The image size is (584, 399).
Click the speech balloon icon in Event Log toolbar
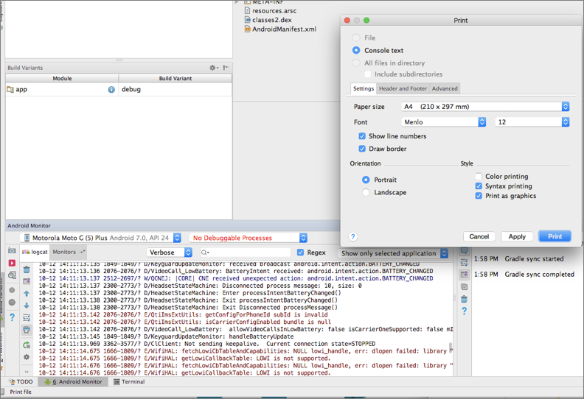(x=464, y=250)
